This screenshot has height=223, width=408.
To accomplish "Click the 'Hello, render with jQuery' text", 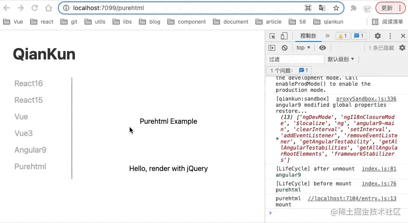I will 168,168.
